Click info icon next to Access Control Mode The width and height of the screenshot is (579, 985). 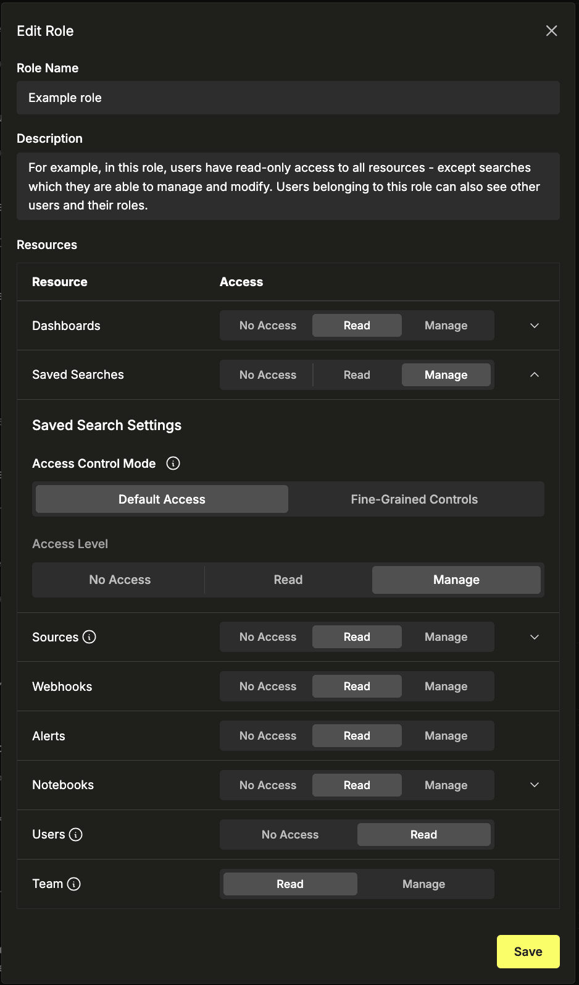[173, 463]
